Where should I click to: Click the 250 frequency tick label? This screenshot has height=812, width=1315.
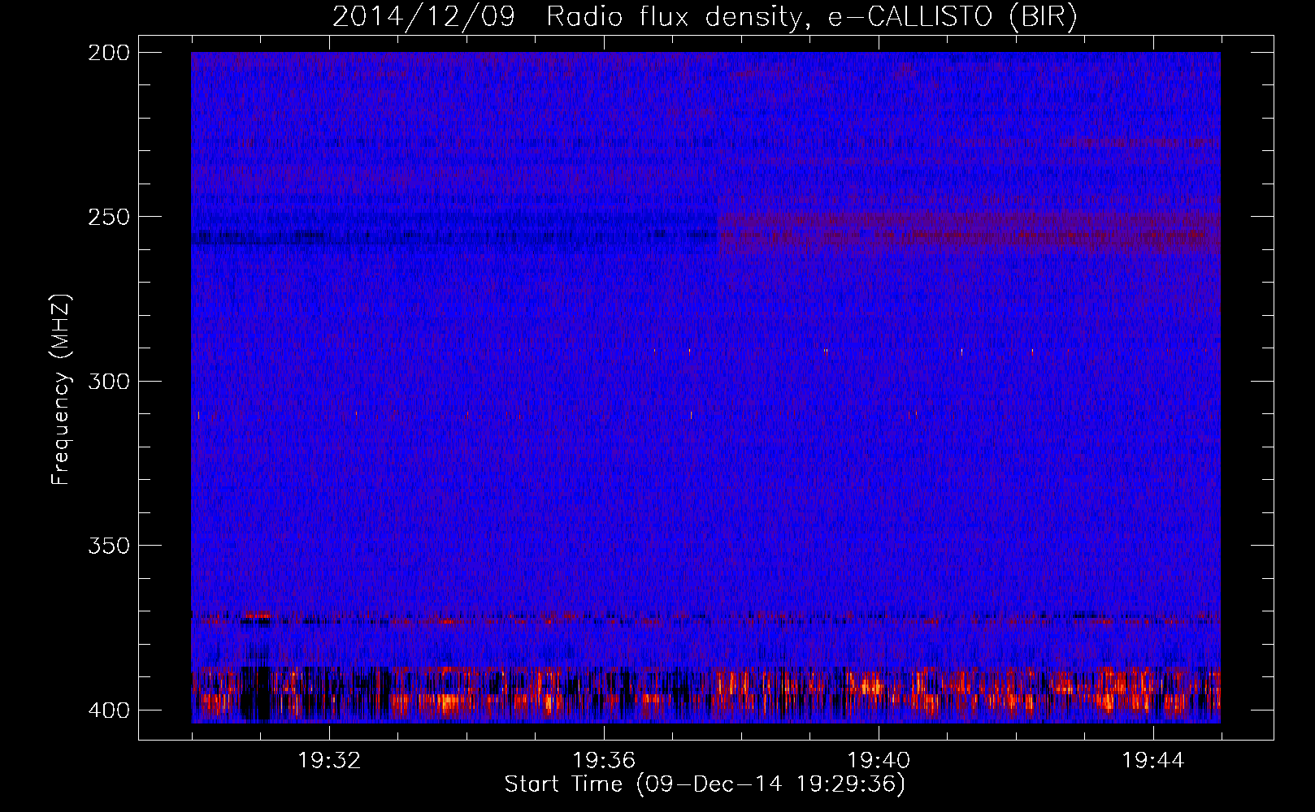108,217
